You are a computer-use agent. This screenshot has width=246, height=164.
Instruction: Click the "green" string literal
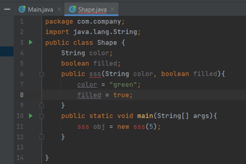(123, 85)
